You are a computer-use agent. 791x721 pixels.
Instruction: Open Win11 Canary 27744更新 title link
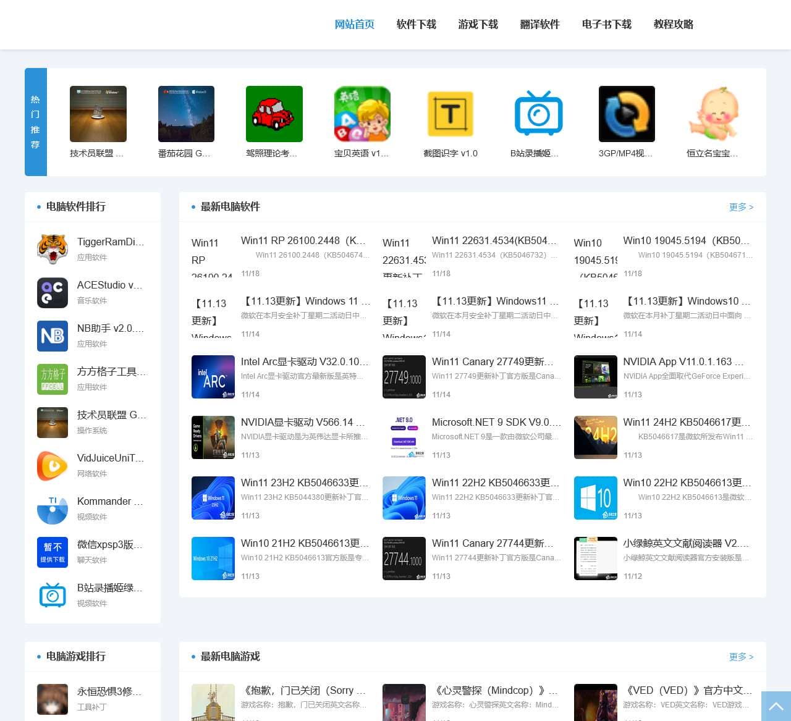[493, 543]
